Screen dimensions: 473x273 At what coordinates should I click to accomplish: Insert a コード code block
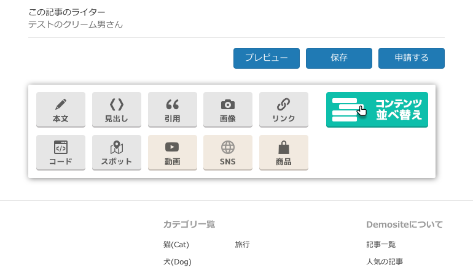[61, 153]
